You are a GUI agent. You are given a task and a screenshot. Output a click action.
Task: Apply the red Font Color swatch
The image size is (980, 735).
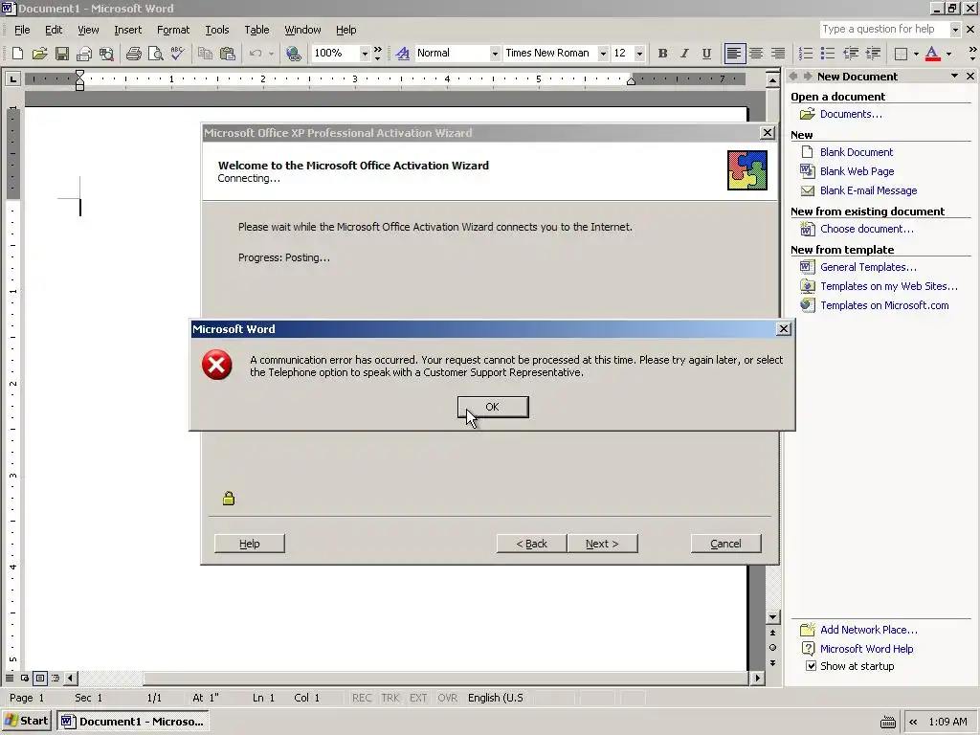(x=932, y=54)
